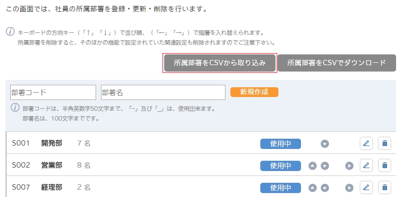Move 経理部 up with the up arrow

(x=313, y=188)
